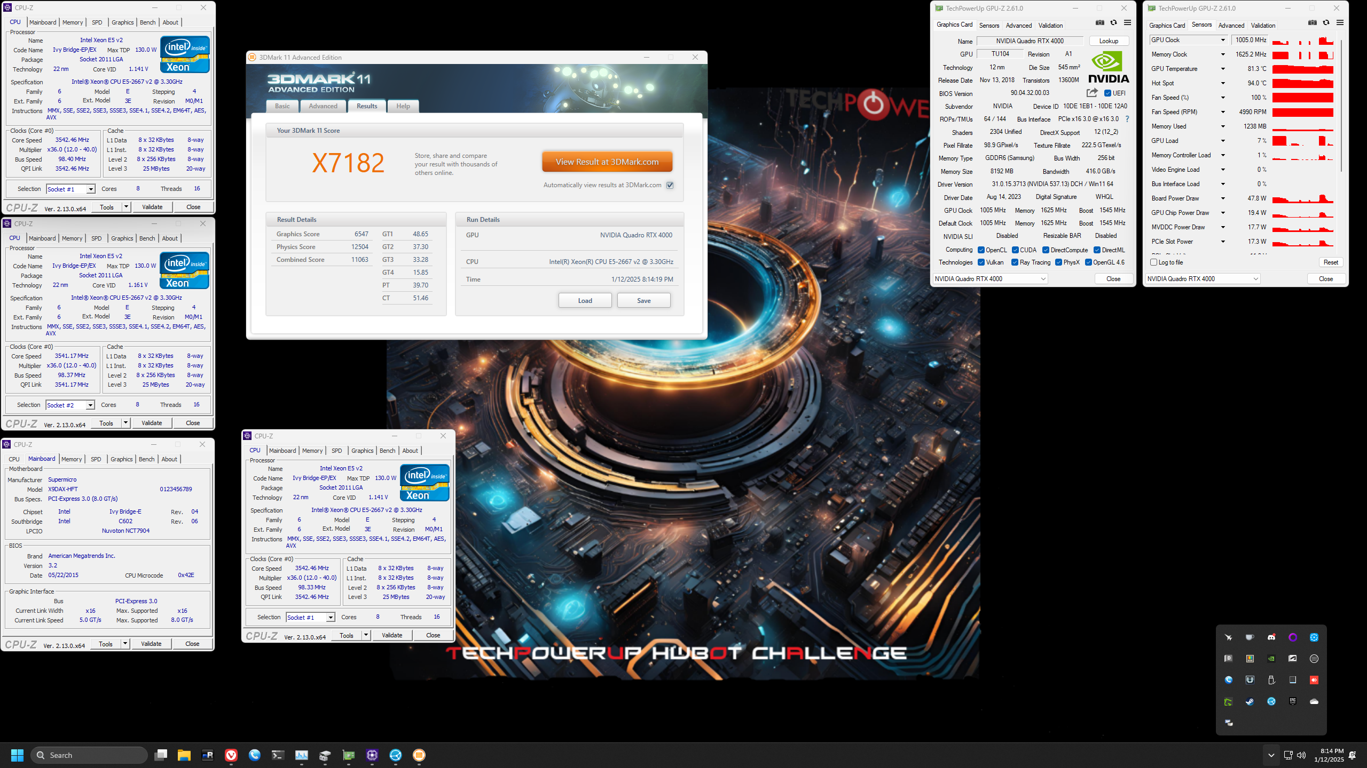Open Steam icon in tray overflow
This screenshot has height=768, width=1367.
(1250, 701)
